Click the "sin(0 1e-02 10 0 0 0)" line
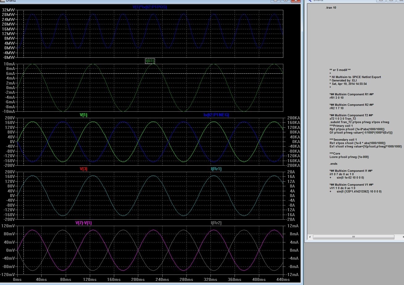404x285 pixels. coord(350,178)
